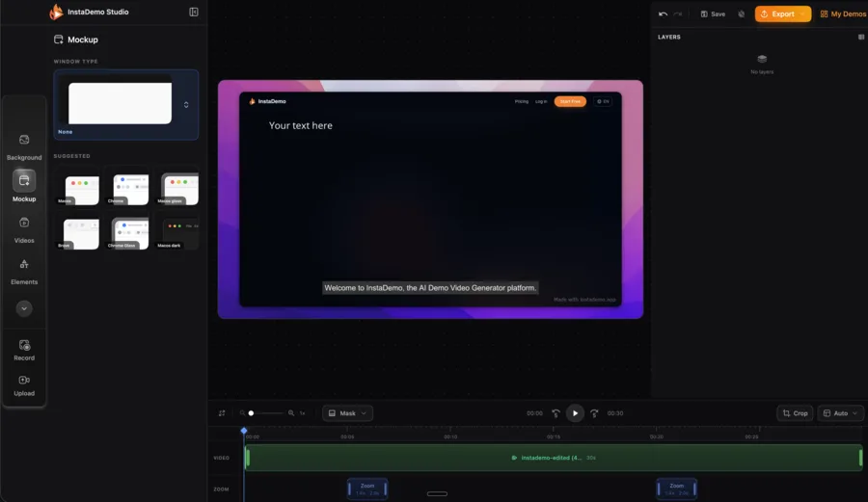Viewport: 868px width, 502px height.
Task: Click the right trim handle of video clip
Action: click(x=860, y=458)
